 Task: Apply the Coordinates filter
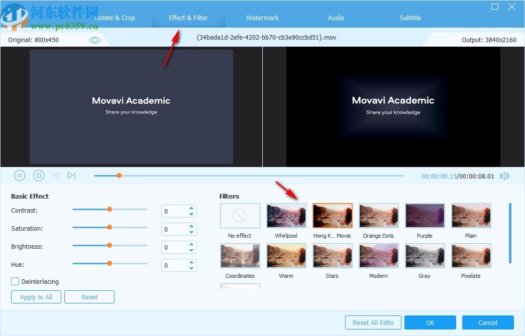tap(240, 256)
